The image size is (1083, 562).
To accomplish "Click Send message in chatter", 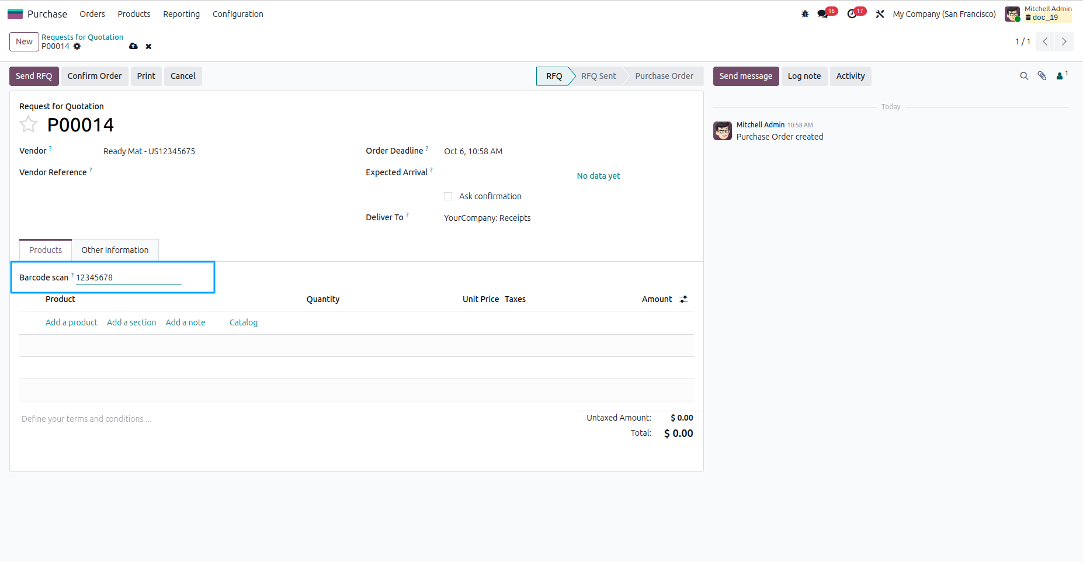I will click(x=746, y=76).
